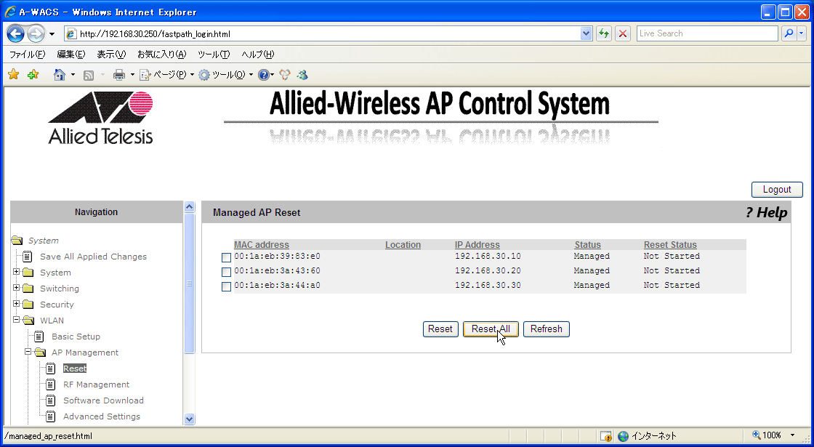Collapse the WLAN folder in navigation tree
The width and height of the screenshot is (814, 447).
(17, 320)
